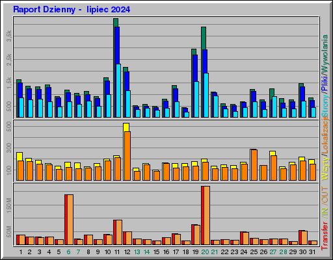Click day "17" on the x-axis
This screenshot has height=260, width=333.
(x=176, y=252)
